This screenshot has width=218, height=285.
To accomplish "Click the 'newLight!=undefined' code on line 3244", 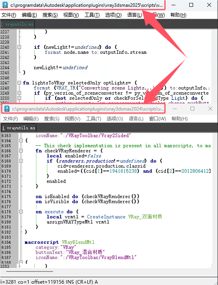I will (x=61, y=68).
